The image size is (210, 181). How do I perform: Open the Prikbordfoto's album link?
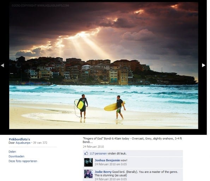coord(19,139)
